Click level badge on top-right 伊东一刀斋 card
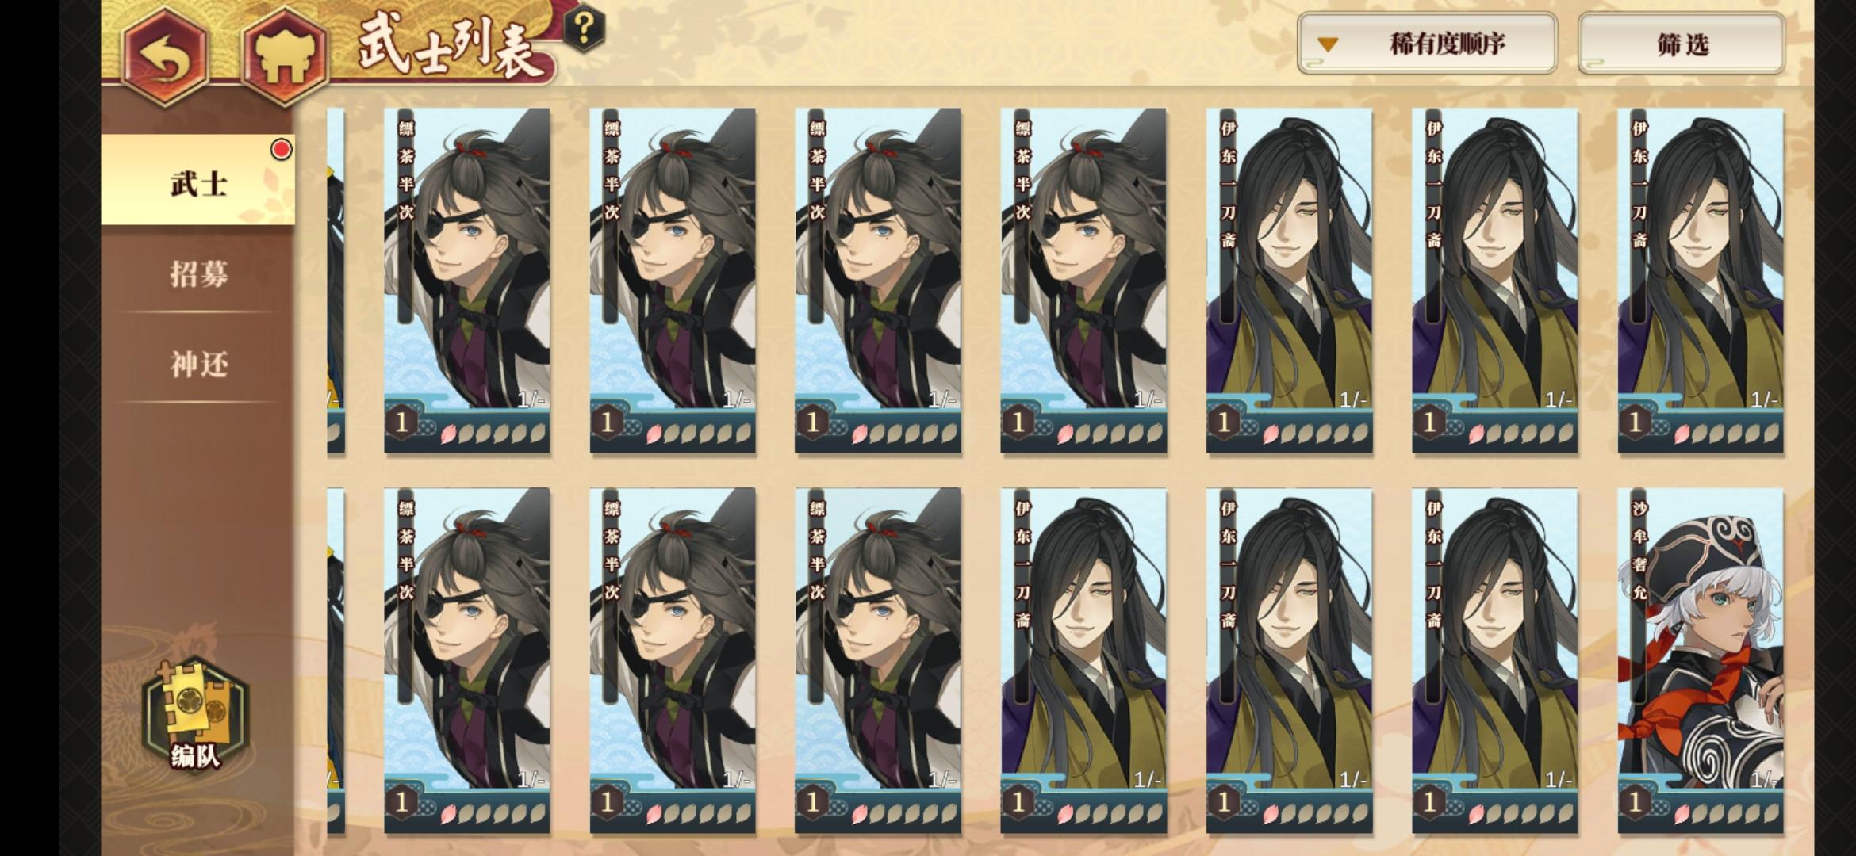Viewport: 1856px width, 856px height. coord(1635,422)
